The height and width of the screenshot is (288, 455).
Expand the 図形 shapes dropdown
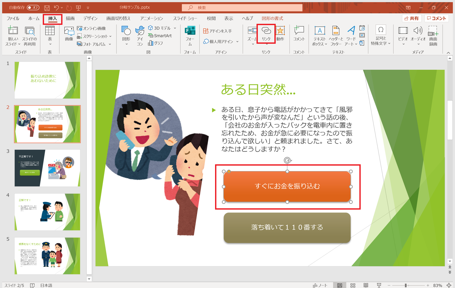[126, 44]
